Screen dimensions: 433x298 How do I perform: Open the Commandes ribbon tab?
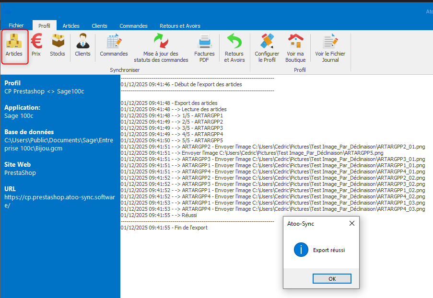click(133, 26)
